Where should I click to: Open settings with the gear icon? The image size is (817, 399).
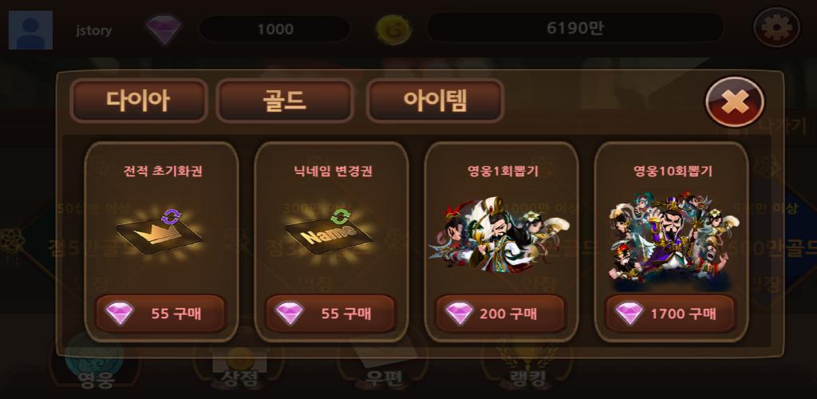pyautogui.click(x=777, y=27)
